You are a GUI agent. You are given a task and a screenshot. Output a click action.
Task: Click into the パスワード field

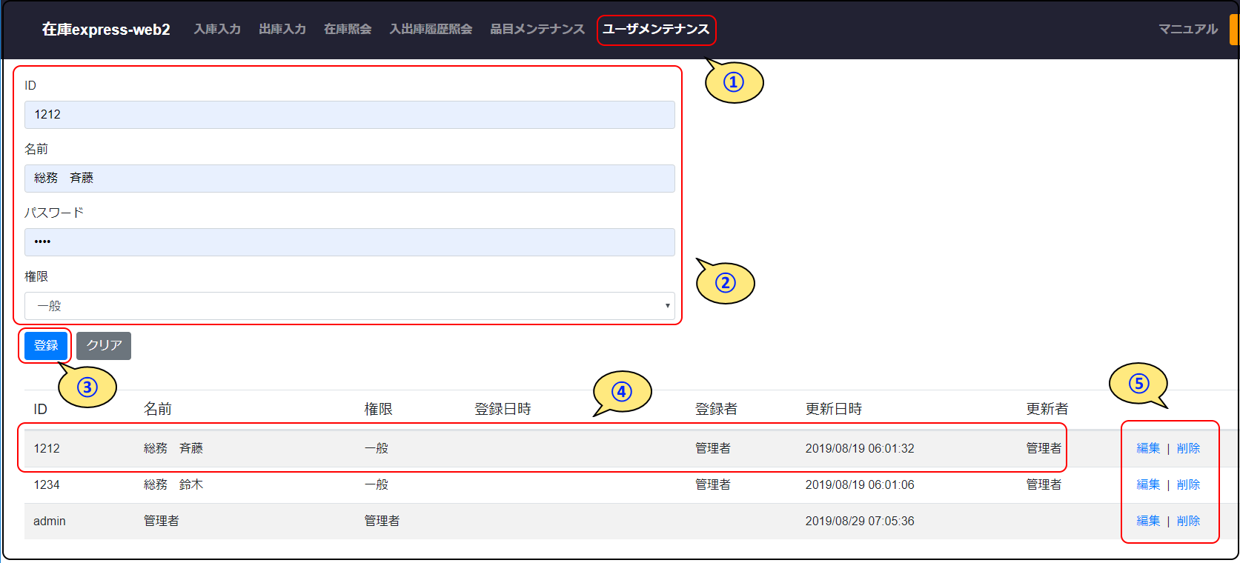(x=349, y=242)
